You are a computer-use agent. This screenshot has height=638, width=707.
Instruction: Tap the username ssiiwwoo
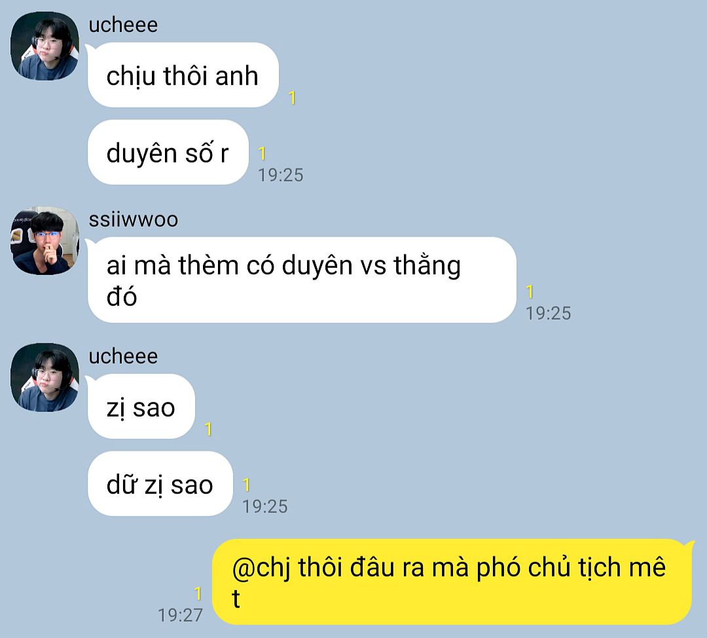click(134, 219)
